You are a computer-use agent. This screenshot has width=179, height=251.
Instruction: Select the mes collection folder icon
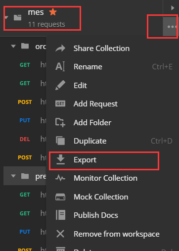tap(18, 17)
